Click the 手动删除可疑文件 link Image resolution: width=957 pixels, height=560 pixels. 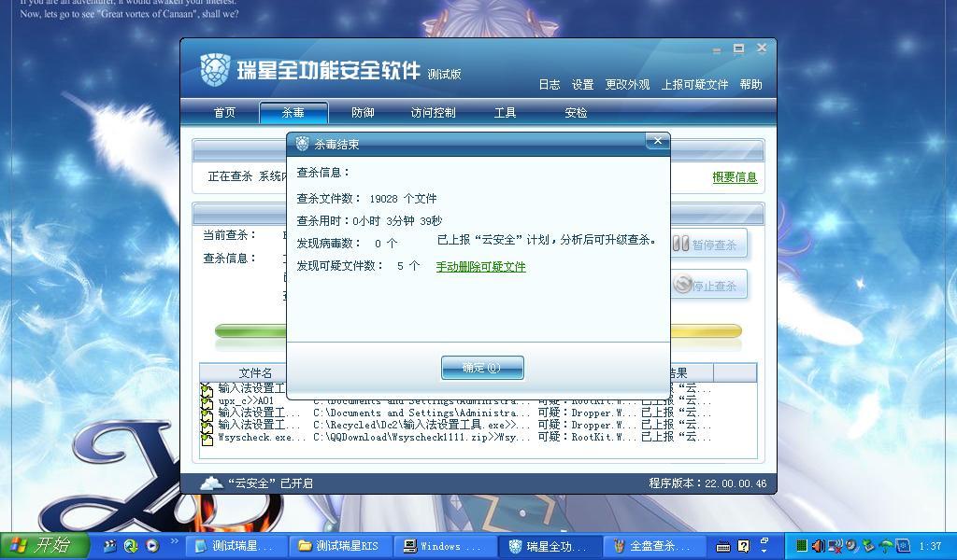[x=481, y=266]
